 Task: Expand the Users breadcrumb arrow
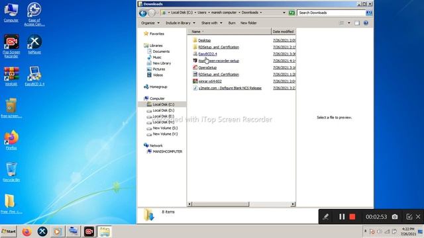pyautogui.click(x=209, y=13)
